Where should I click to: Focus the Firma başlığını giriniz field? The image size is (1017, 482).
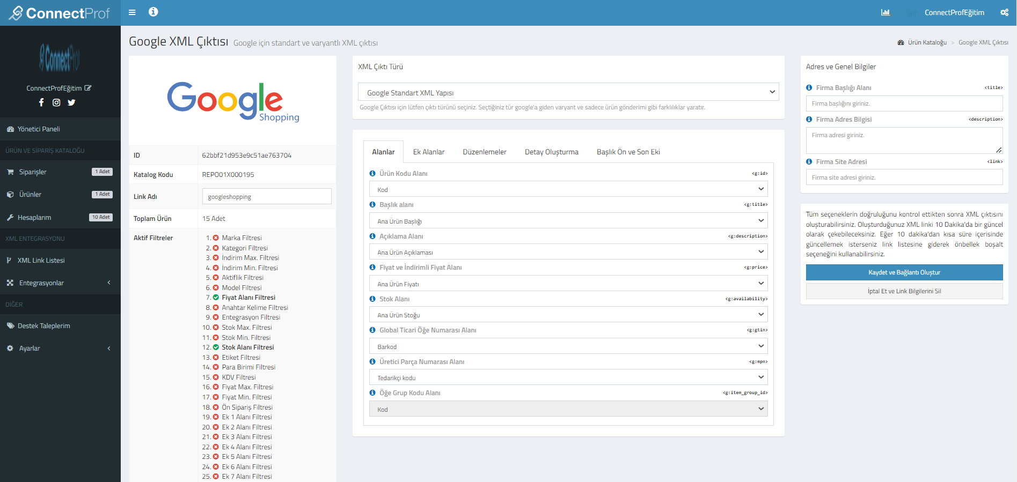tap(904, 103)
